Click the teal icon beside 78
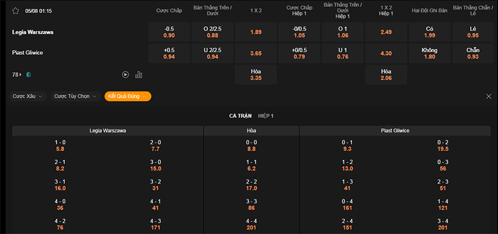Image resolution: width=498 pixels, height=234 pixels. click(x=29, y=75)
